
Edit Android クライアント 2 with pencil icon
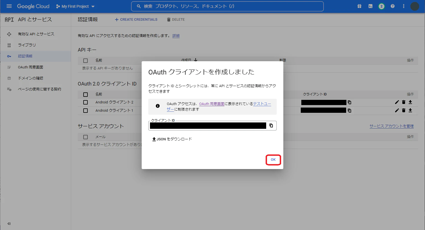click(x=397, y=102)
